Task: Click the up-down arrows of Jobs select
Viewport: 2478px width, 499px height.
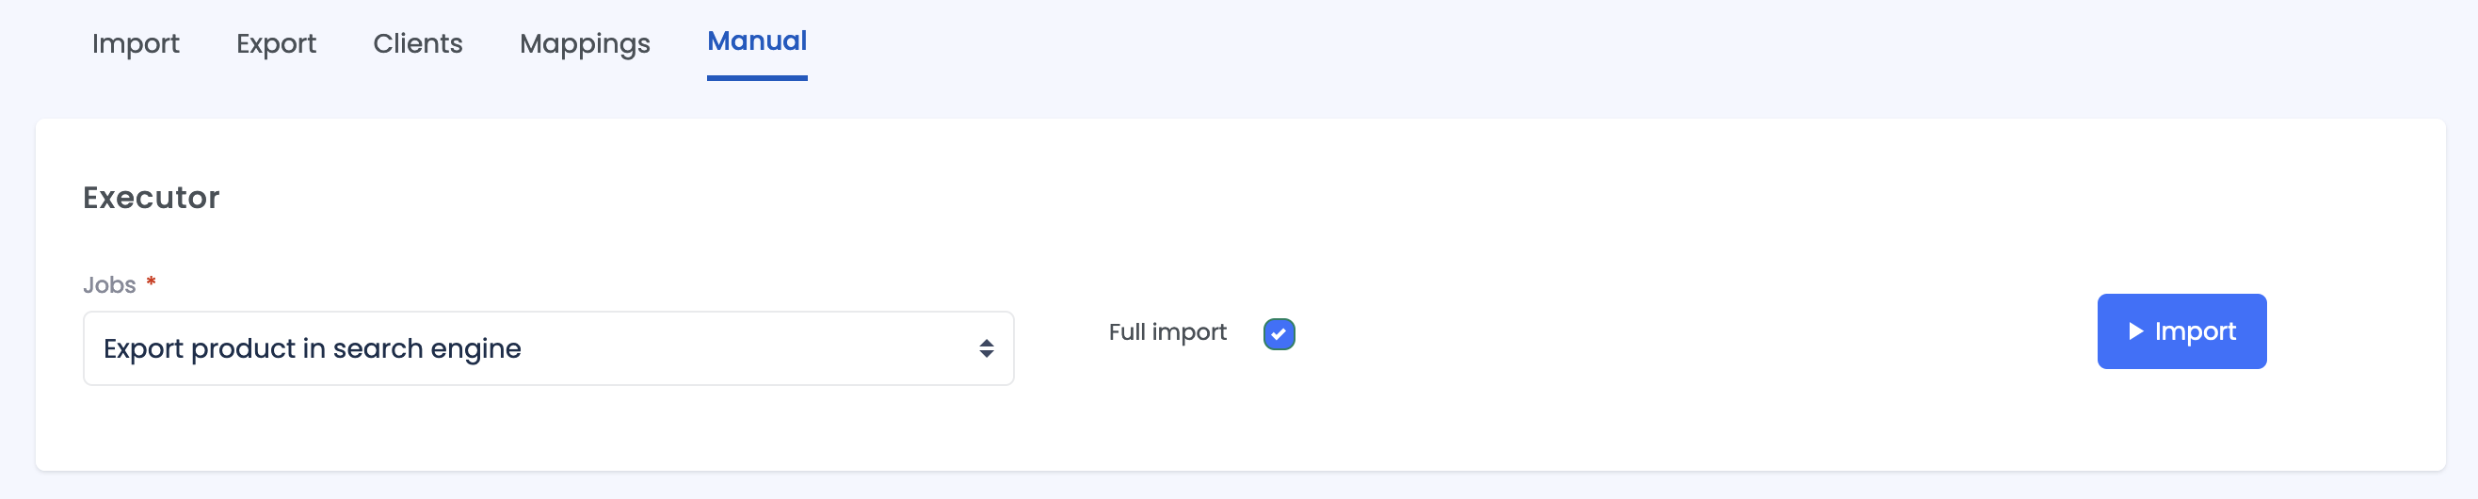Action: tap(986, 348)
